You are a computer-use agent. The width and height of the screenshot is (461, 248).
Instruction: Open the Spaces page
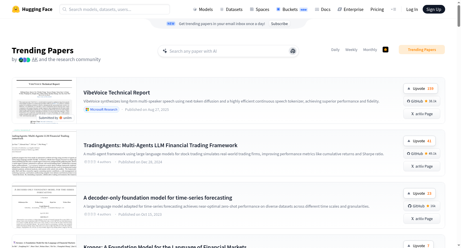[260, 9]
